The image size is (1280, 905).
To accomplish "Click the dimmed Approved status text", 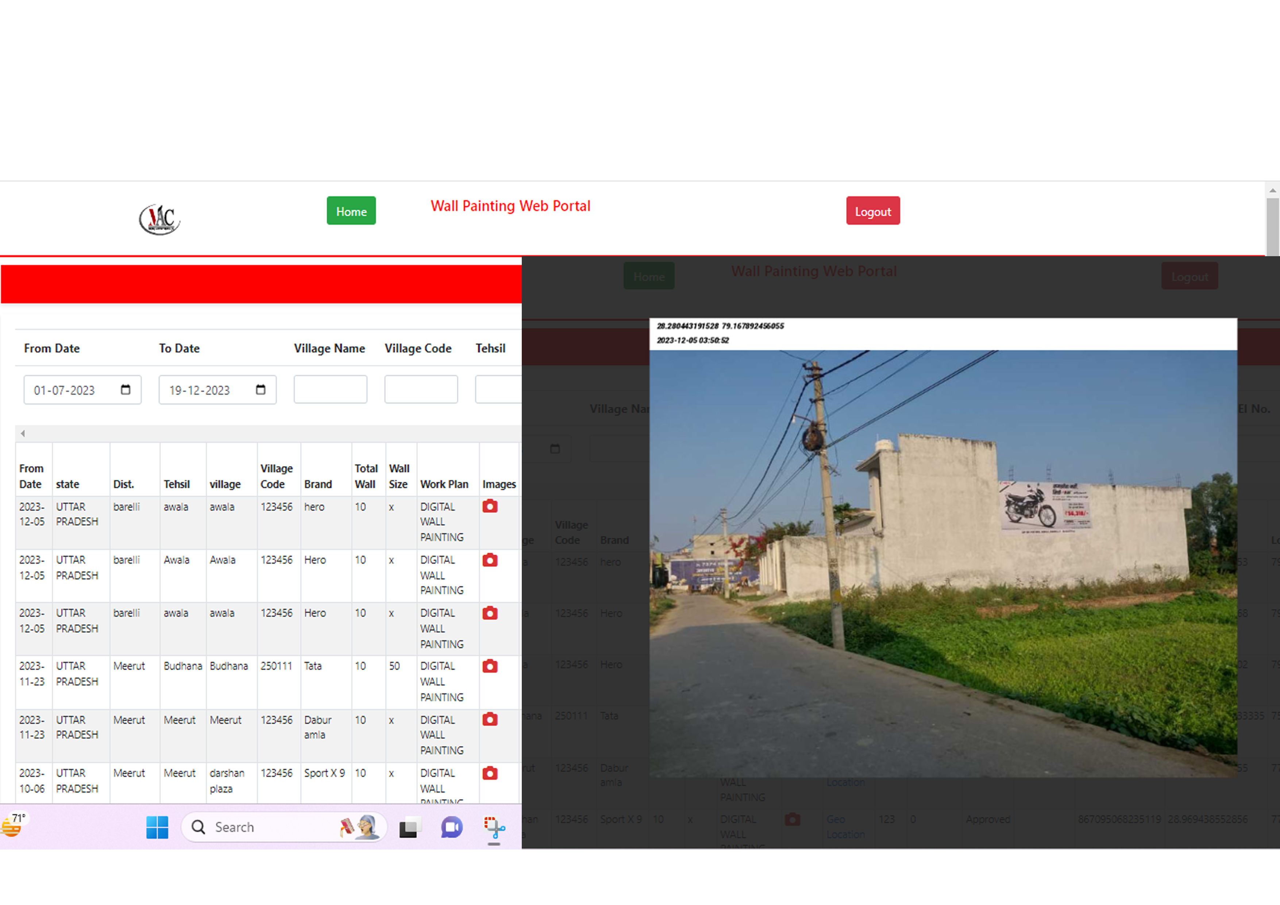I will tap(988, 820).
